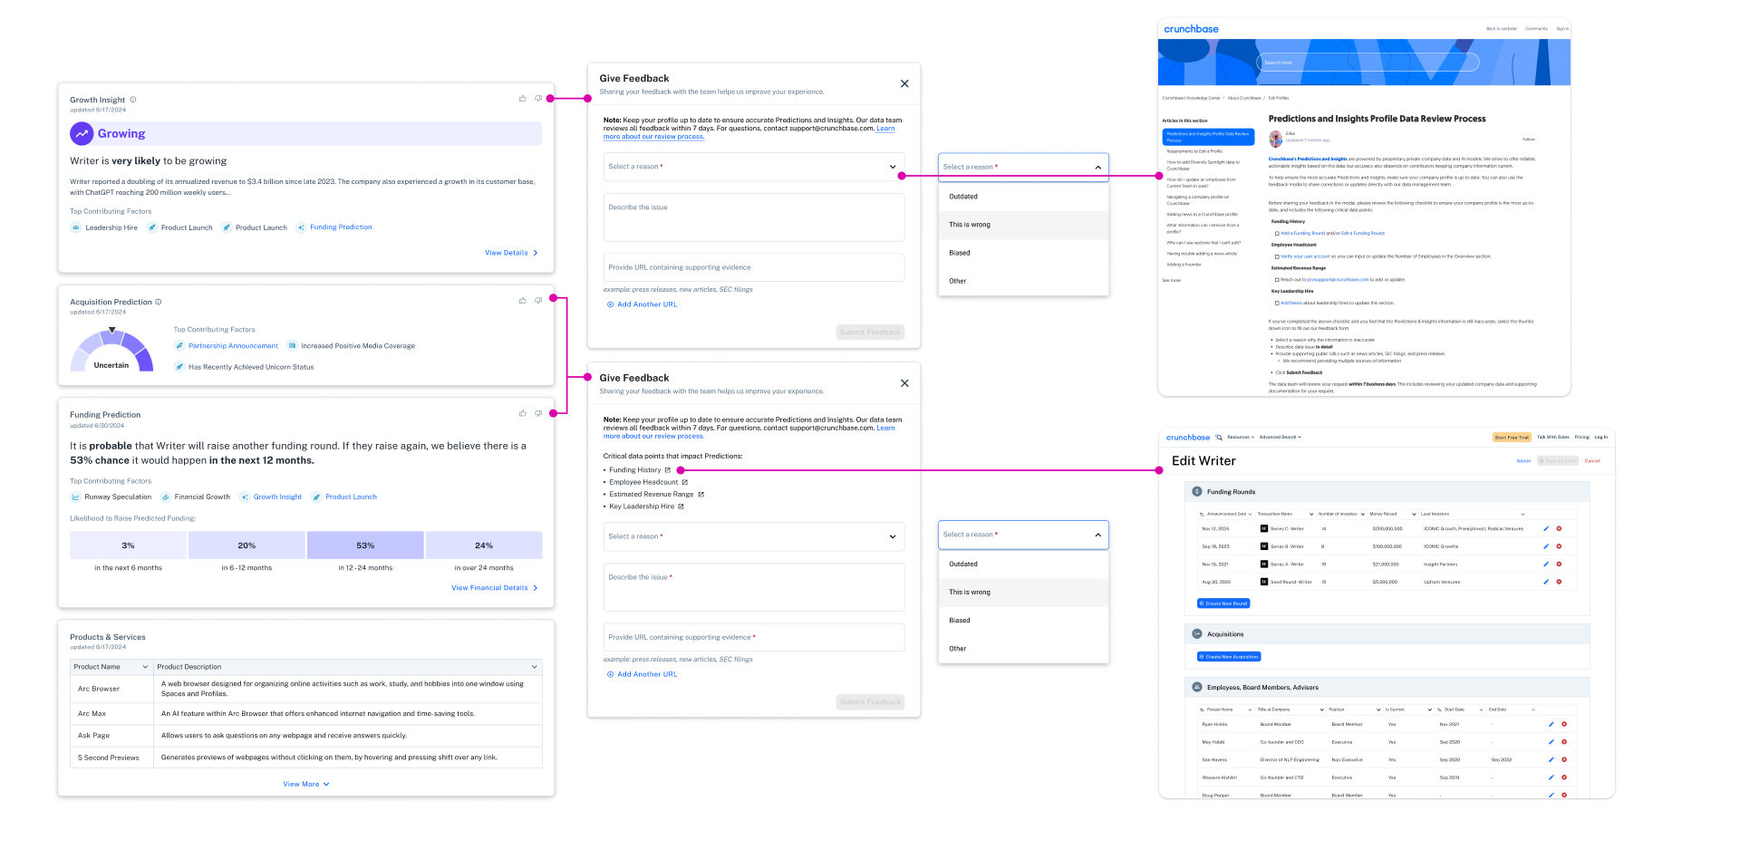Expand View More under Products & Services
1740x859 pixels.
coord(306,784)
